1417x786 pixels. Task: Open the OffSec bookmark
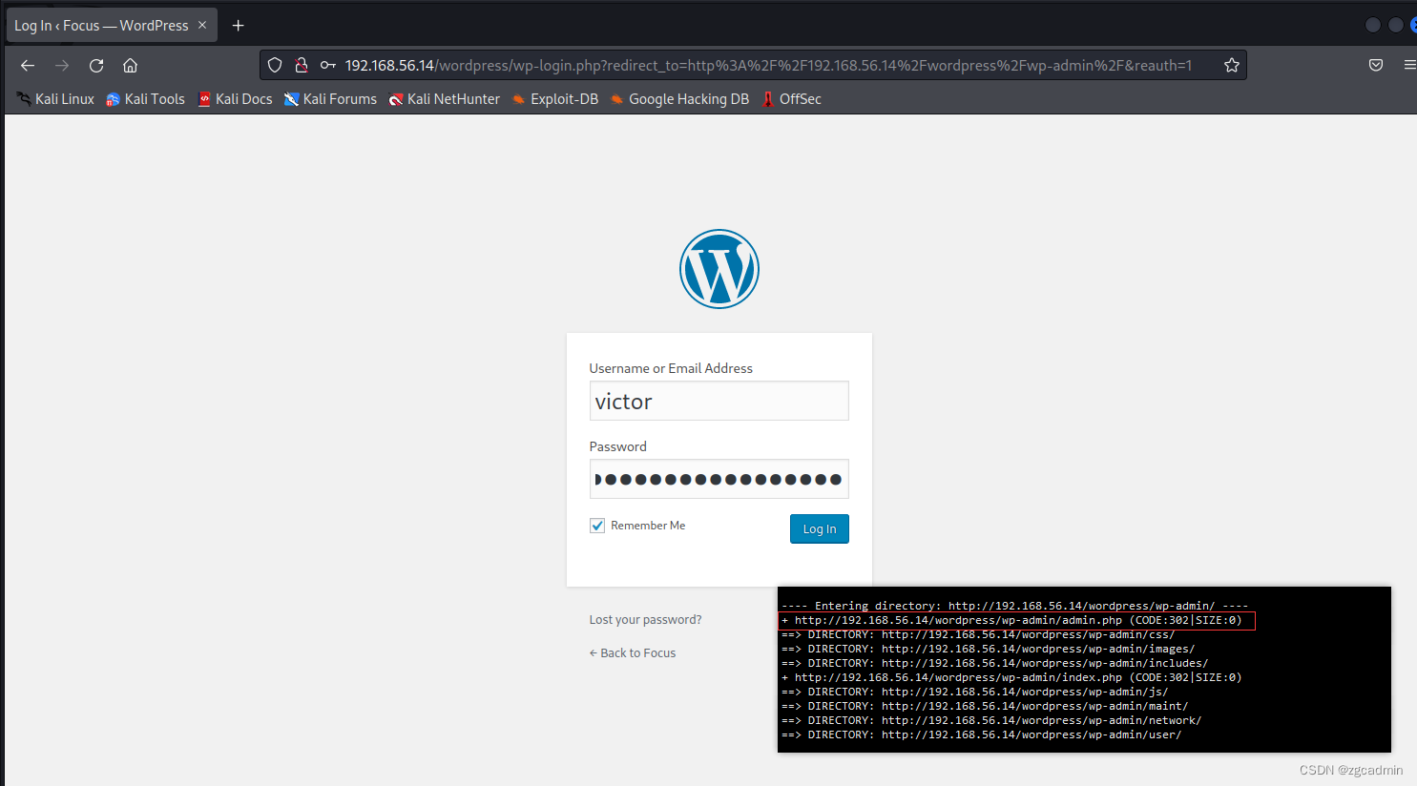pos(791,99)
